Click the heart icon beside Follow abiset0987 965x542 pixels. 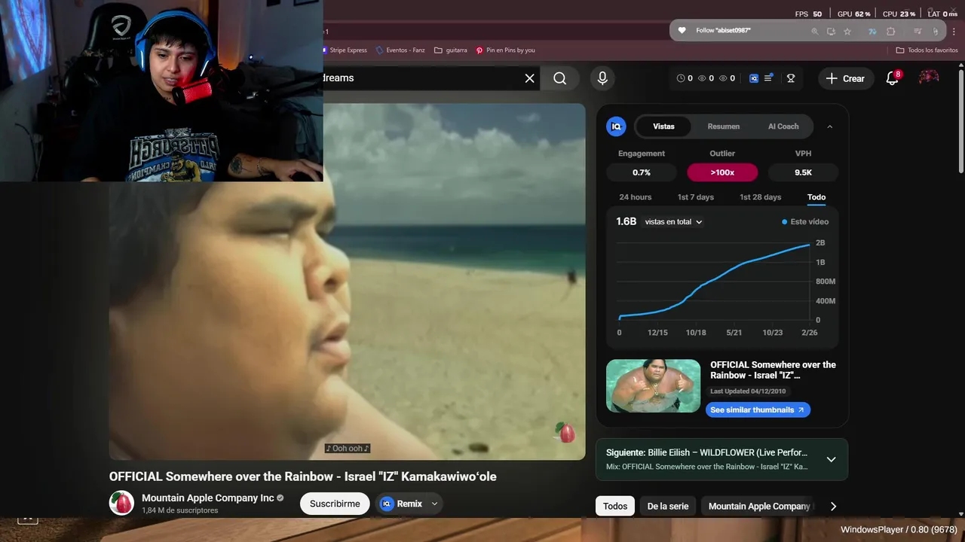click(682, 31)
